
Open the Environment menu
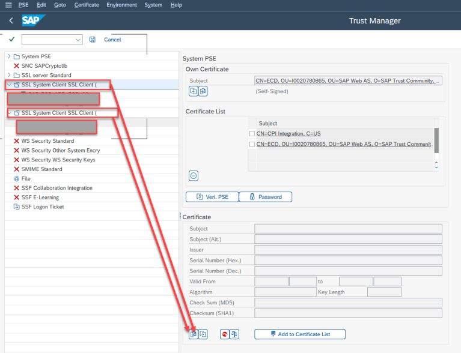(x=122, y=5)
